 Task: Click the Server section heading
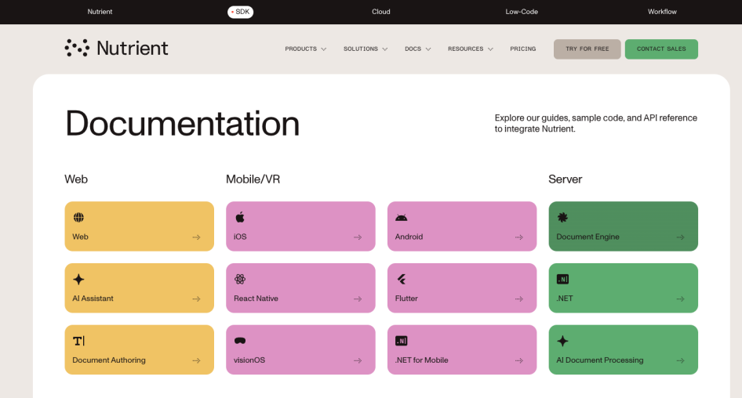coord(565,179)
